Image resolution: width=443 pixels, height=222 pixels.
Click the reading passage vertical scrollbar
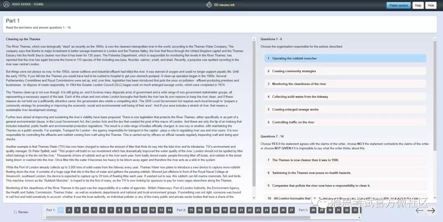pyautogui.click(x=254, y=113)
